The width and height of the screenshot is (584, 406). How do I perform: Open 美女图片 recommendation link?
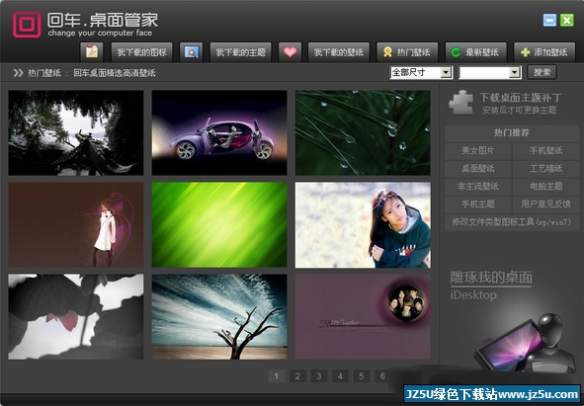pyautogui.click(x=478, y=150)
